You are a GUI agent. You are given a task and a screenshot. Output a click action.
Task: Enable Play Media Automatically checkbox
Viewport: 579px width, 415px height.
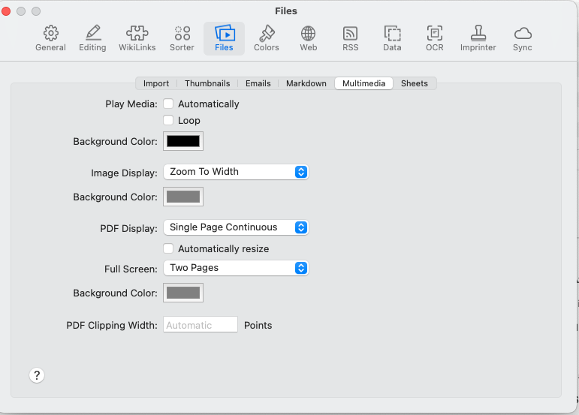click(x=168, y=104)
